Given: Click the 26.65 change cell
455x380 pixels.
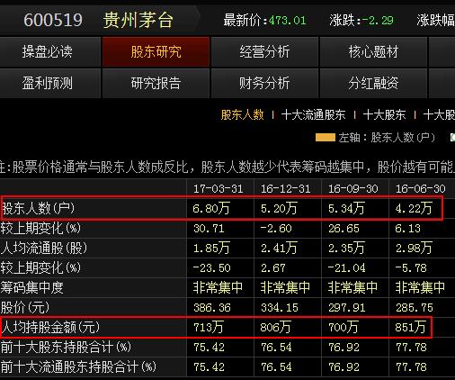Looking at the screenshot, I should point(343,229).
